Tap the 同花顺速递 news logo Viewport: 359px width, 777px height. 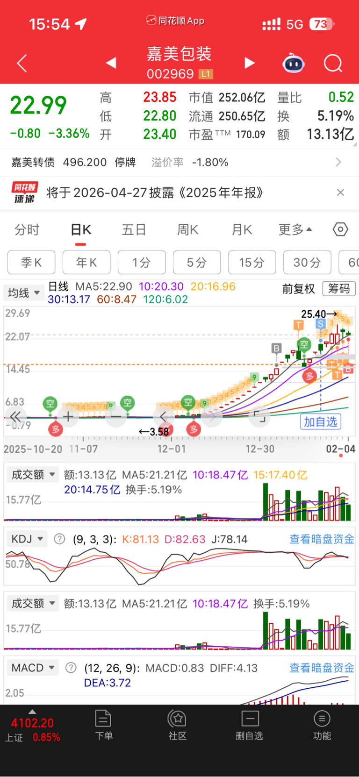tap(24, 193)
